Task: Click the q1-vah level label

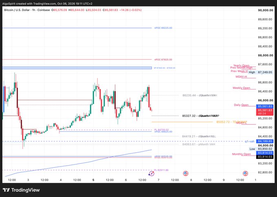Action: point(249,141)
